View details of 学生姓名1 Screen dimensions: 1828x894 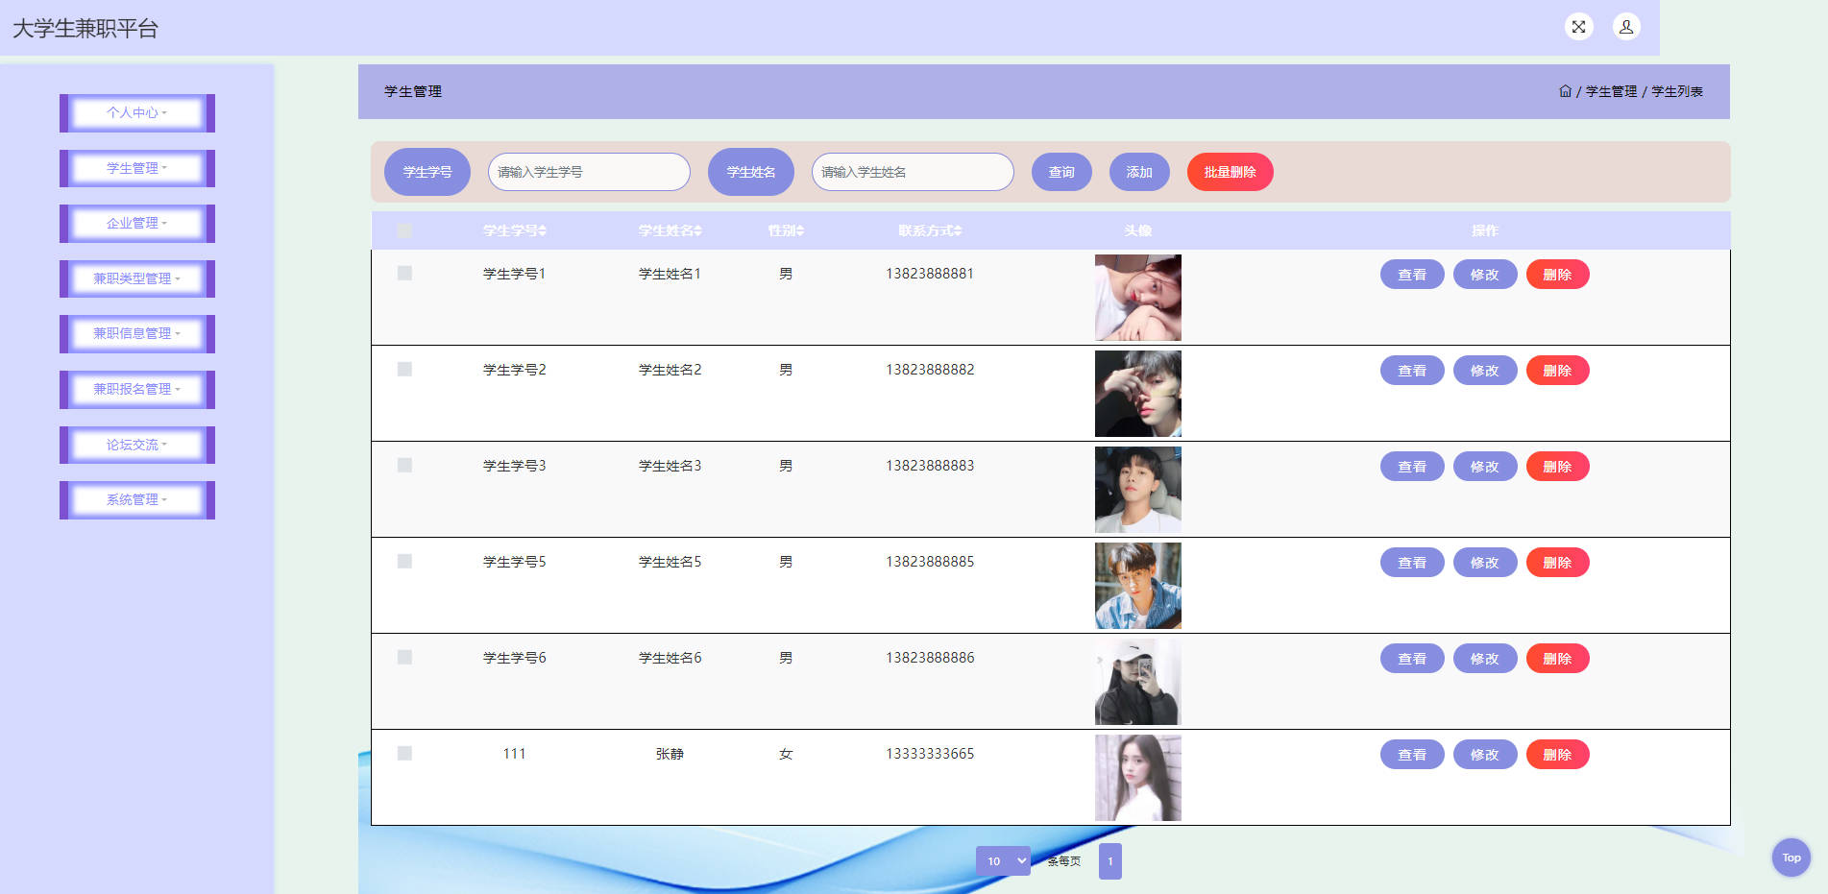coord(1412,275)
